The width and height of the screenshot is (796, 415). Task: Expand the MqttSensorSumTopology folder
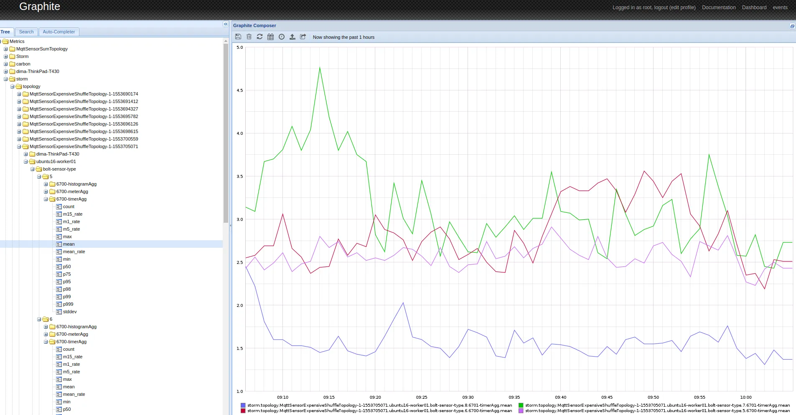[6, 49]
